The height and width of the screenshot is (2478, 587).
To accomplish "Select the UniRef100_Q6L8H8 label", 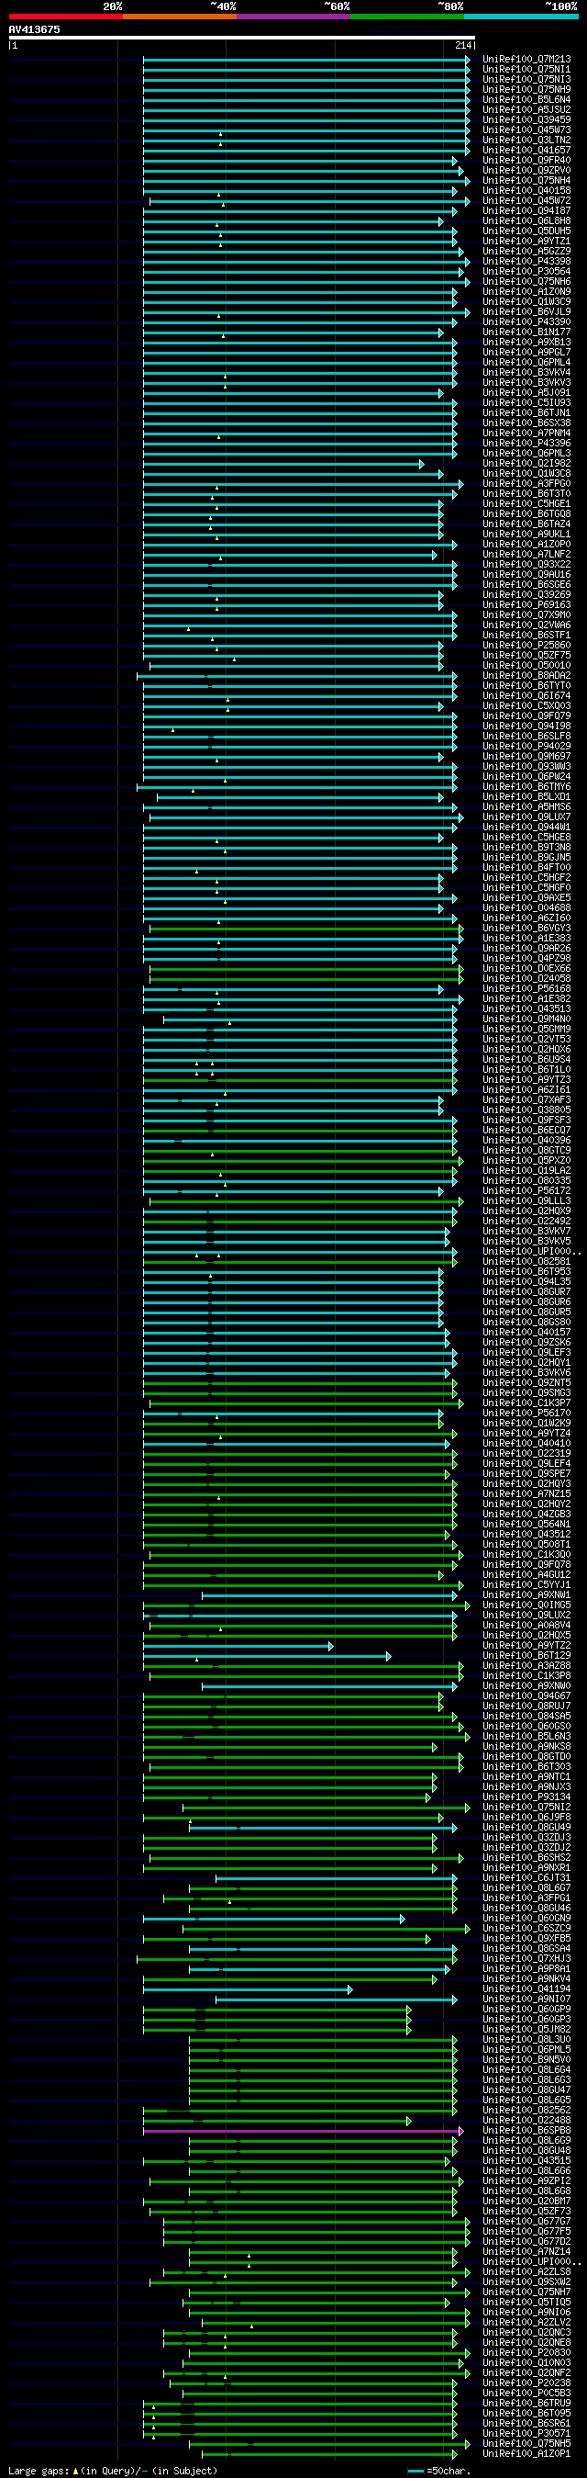I will [526, 221].
